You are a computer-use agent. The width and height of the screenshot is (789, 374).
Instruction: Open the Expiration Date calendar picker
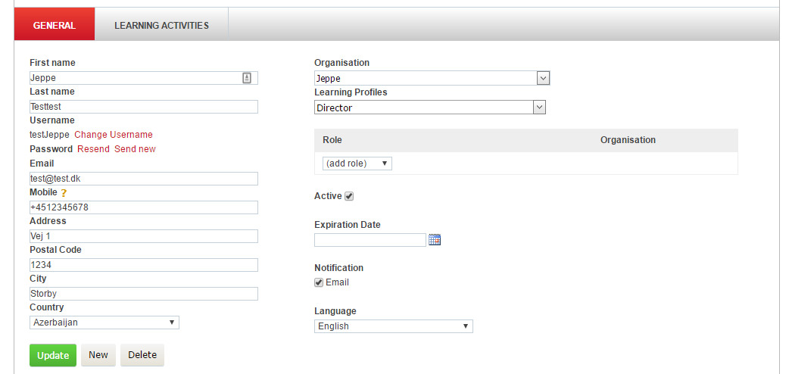point(435,240)
